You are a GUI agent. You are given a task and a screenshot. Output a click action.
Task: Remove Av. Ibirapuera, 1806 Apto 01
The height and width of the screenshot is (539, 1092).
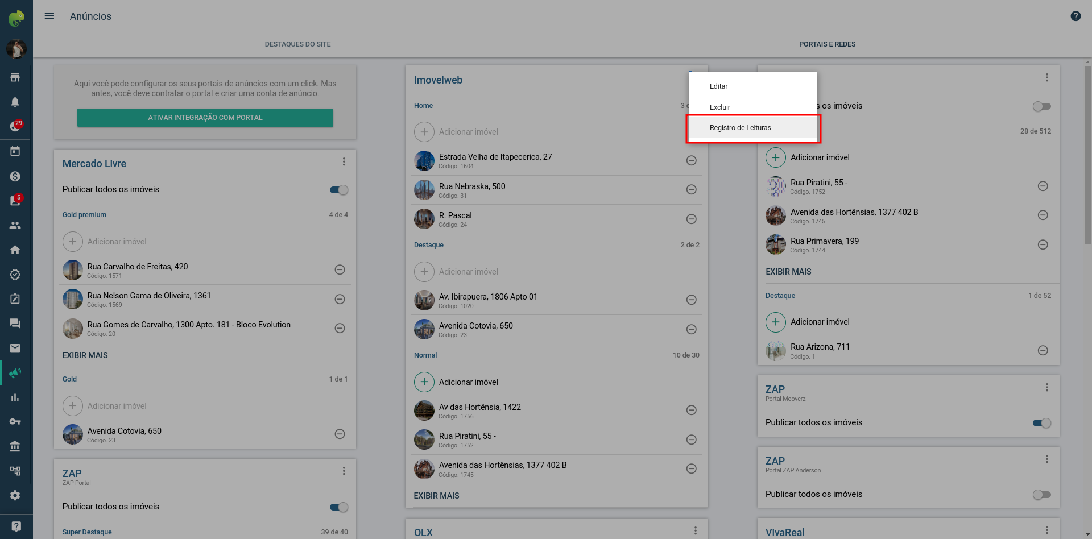[x=691, y=300]
